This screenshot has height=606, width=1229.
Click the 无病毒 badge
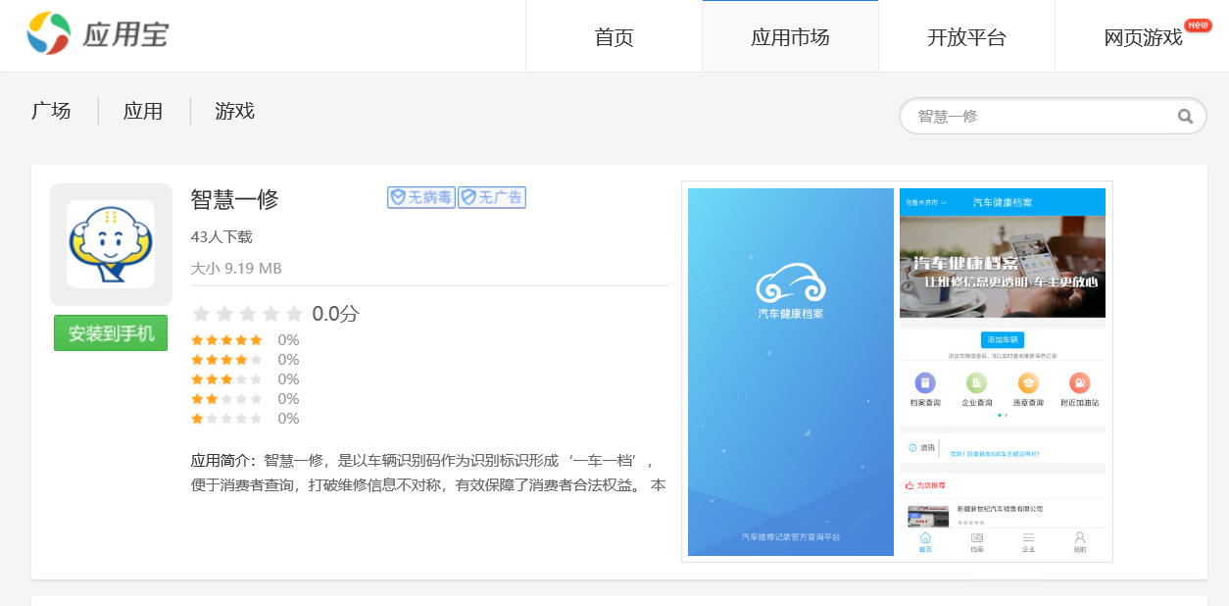coord(421,197)
